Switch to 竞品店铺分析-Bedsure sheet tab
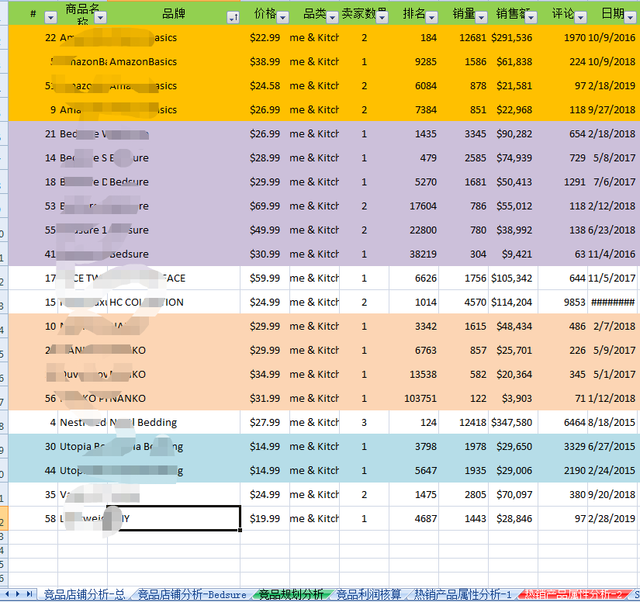Image resolution: width=640 pixels, height=602 pixels. tap(192, 595)
